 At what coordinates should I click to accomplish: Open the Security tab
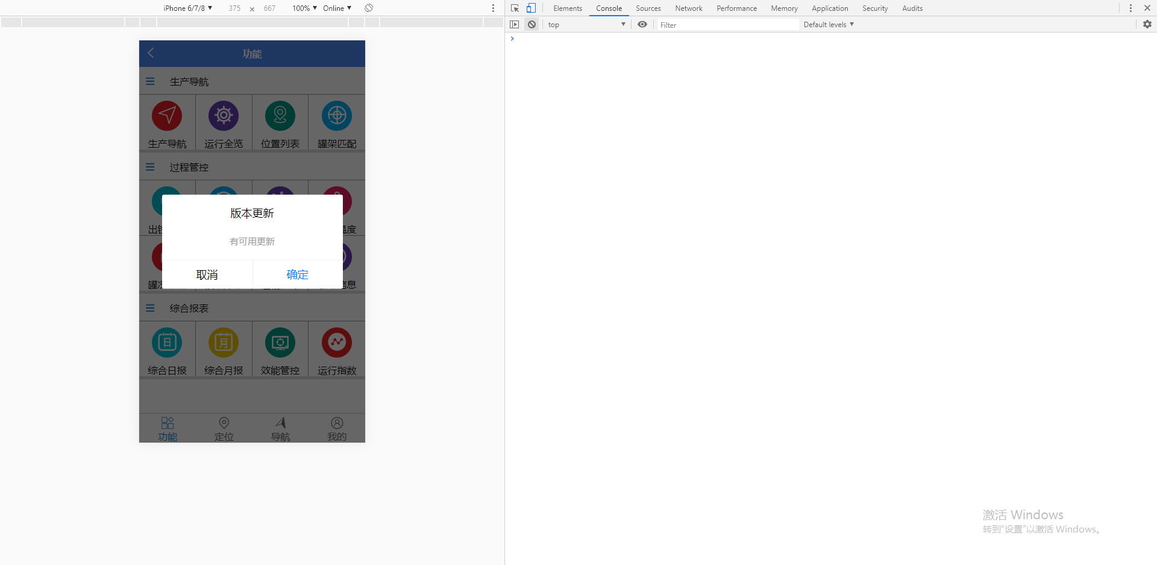[875, 8]
